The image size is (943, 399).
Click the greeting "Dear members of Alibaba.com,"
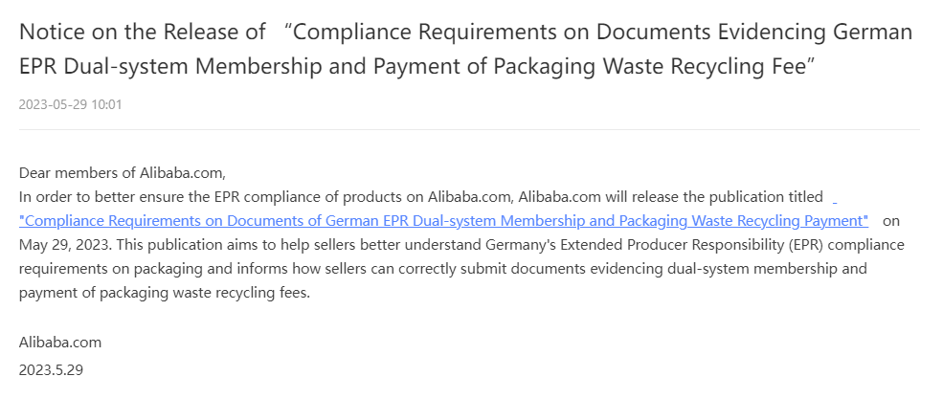[122, 173]
